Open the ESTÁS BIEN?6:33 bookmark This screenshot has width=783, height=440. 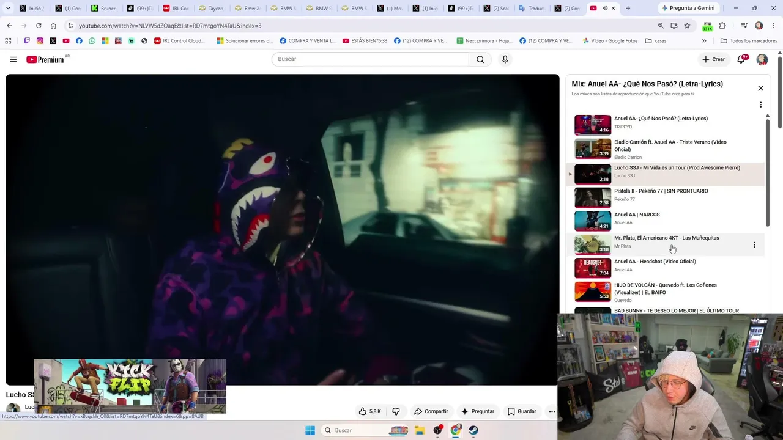tap(365, 41)
